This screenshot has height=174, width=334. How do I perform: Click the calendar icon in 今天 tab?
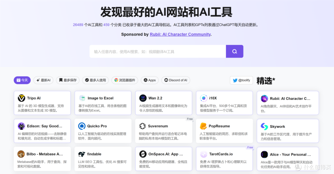[19, 80]
